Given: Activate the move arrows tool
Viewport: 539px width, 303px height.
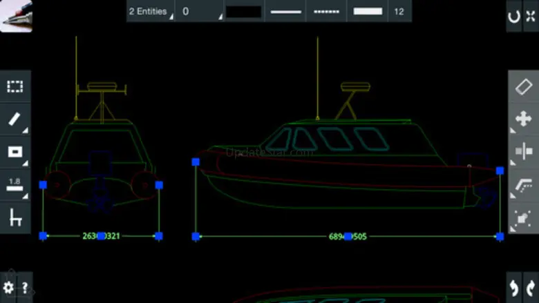Looking at the screenshot, I should point(524,119).
